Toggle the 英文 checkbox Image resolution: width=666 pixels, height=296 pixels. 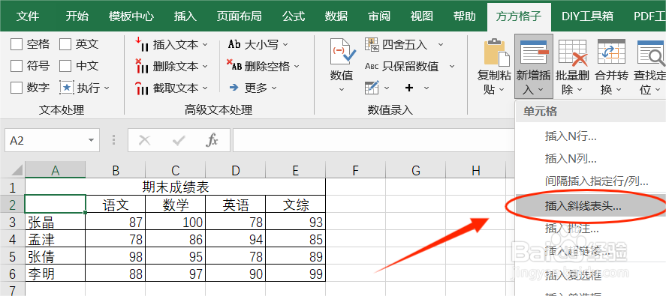pyautogui.click(x=65, y=44)
